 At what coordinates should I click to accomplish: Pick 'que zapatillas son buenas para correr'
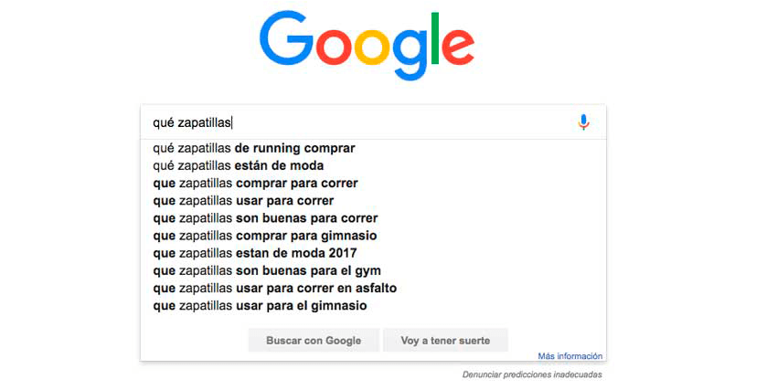coord(265,217)
